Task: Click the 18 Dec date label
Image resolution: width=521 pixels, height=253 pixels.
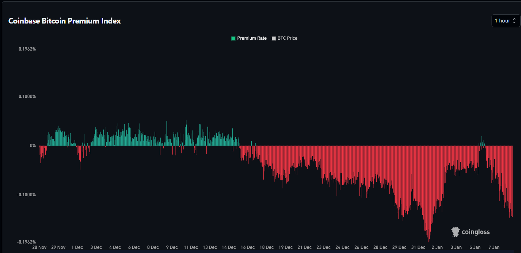Action: click(267, 247)
